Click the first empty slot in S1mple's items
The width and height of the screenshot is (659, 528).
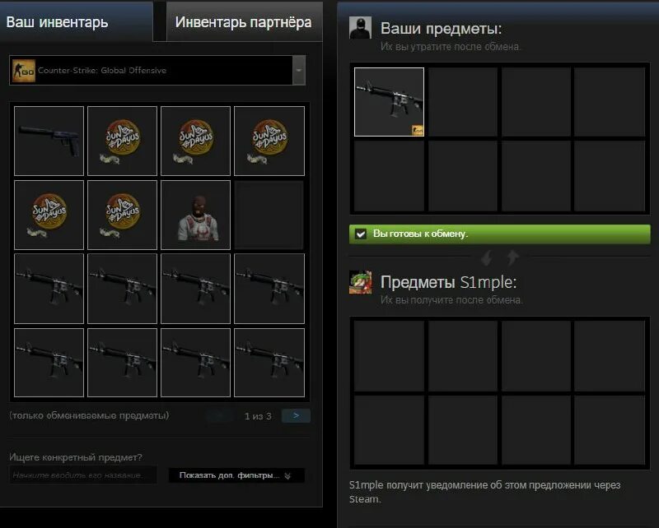(x=389, y=355)
